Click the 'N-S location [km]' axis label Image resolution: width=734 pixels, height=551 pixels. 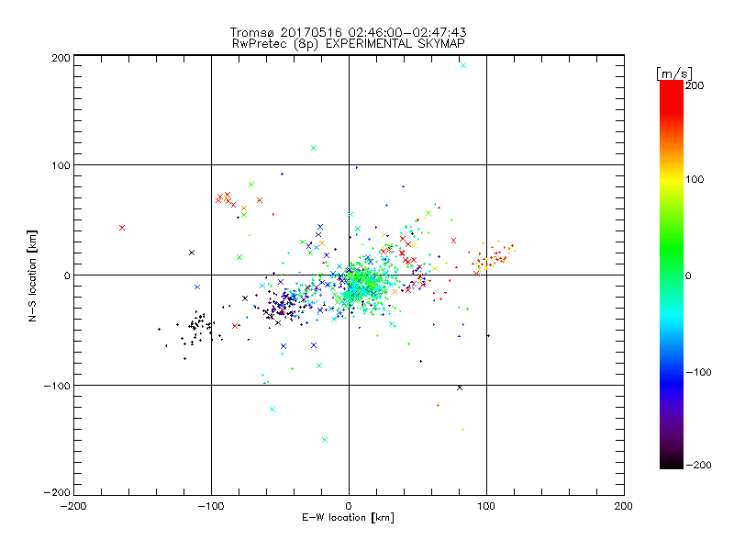(x=32, y=275)
